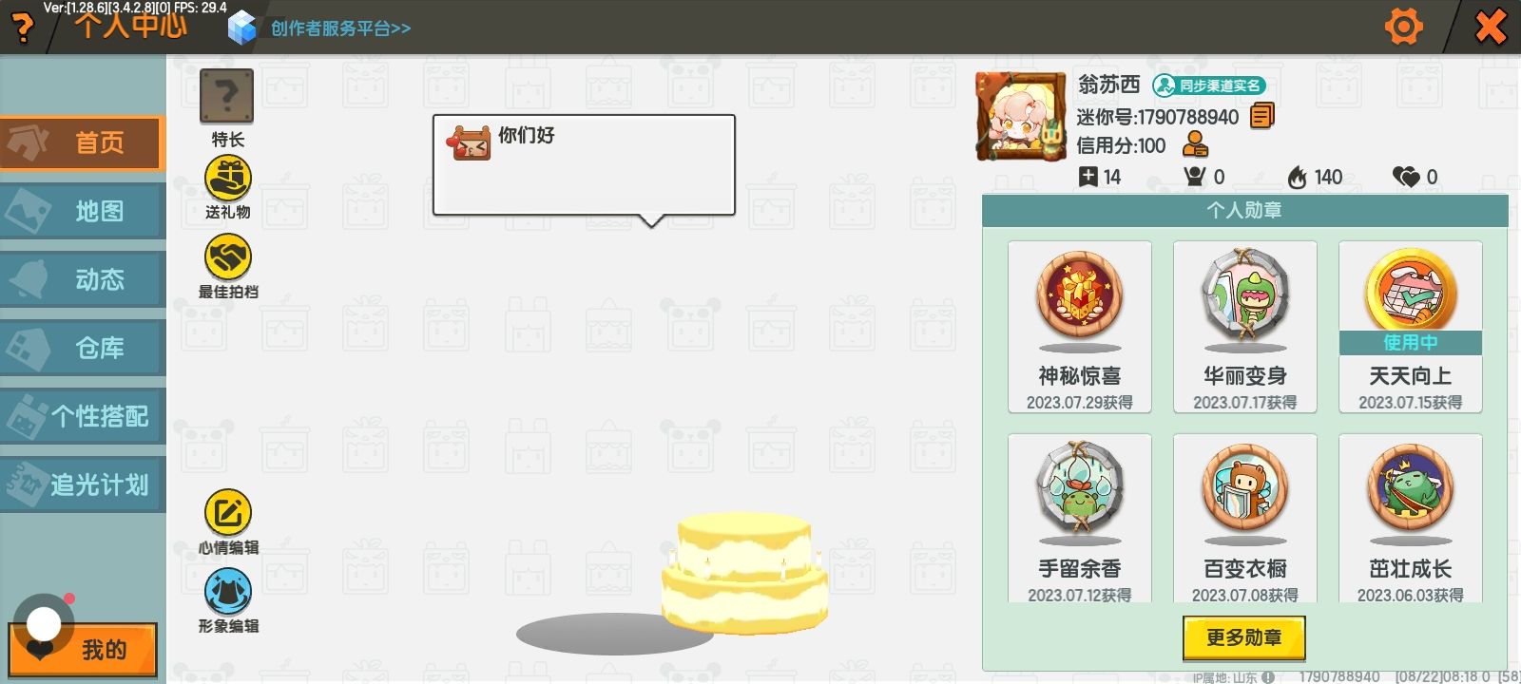
Task: Open the 创作者服务平台 link
Action: [x=340, y=28]
